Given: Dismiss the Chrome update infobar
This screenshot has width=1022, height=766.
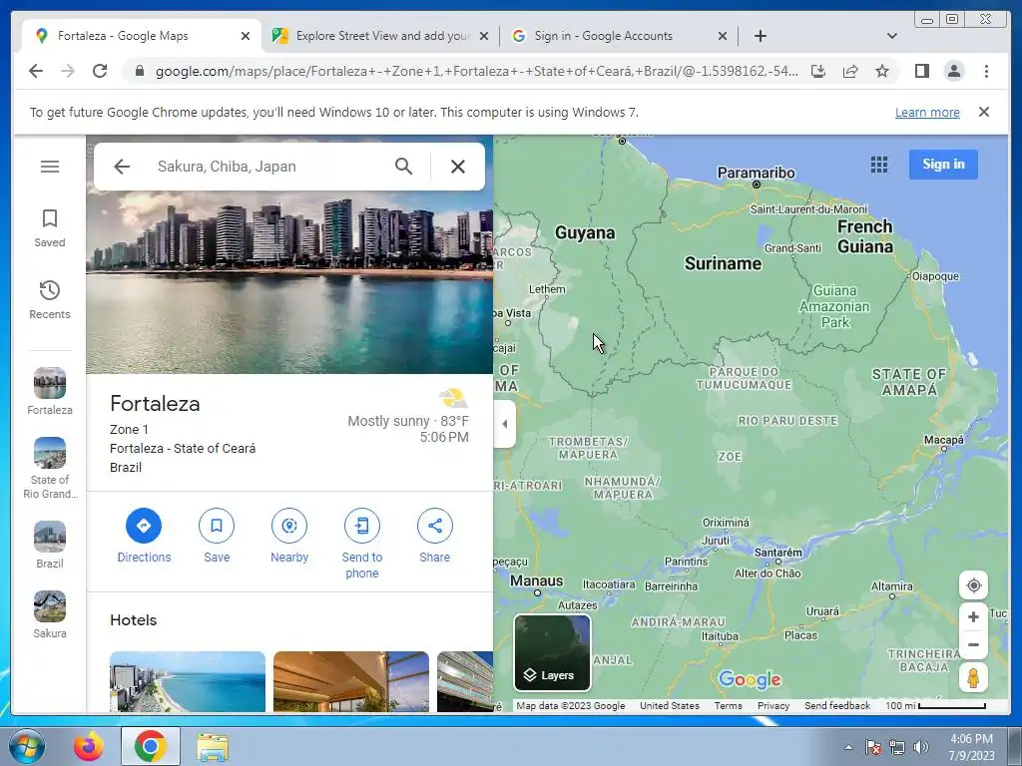Looking at the screenshot, I should (984, 112).
